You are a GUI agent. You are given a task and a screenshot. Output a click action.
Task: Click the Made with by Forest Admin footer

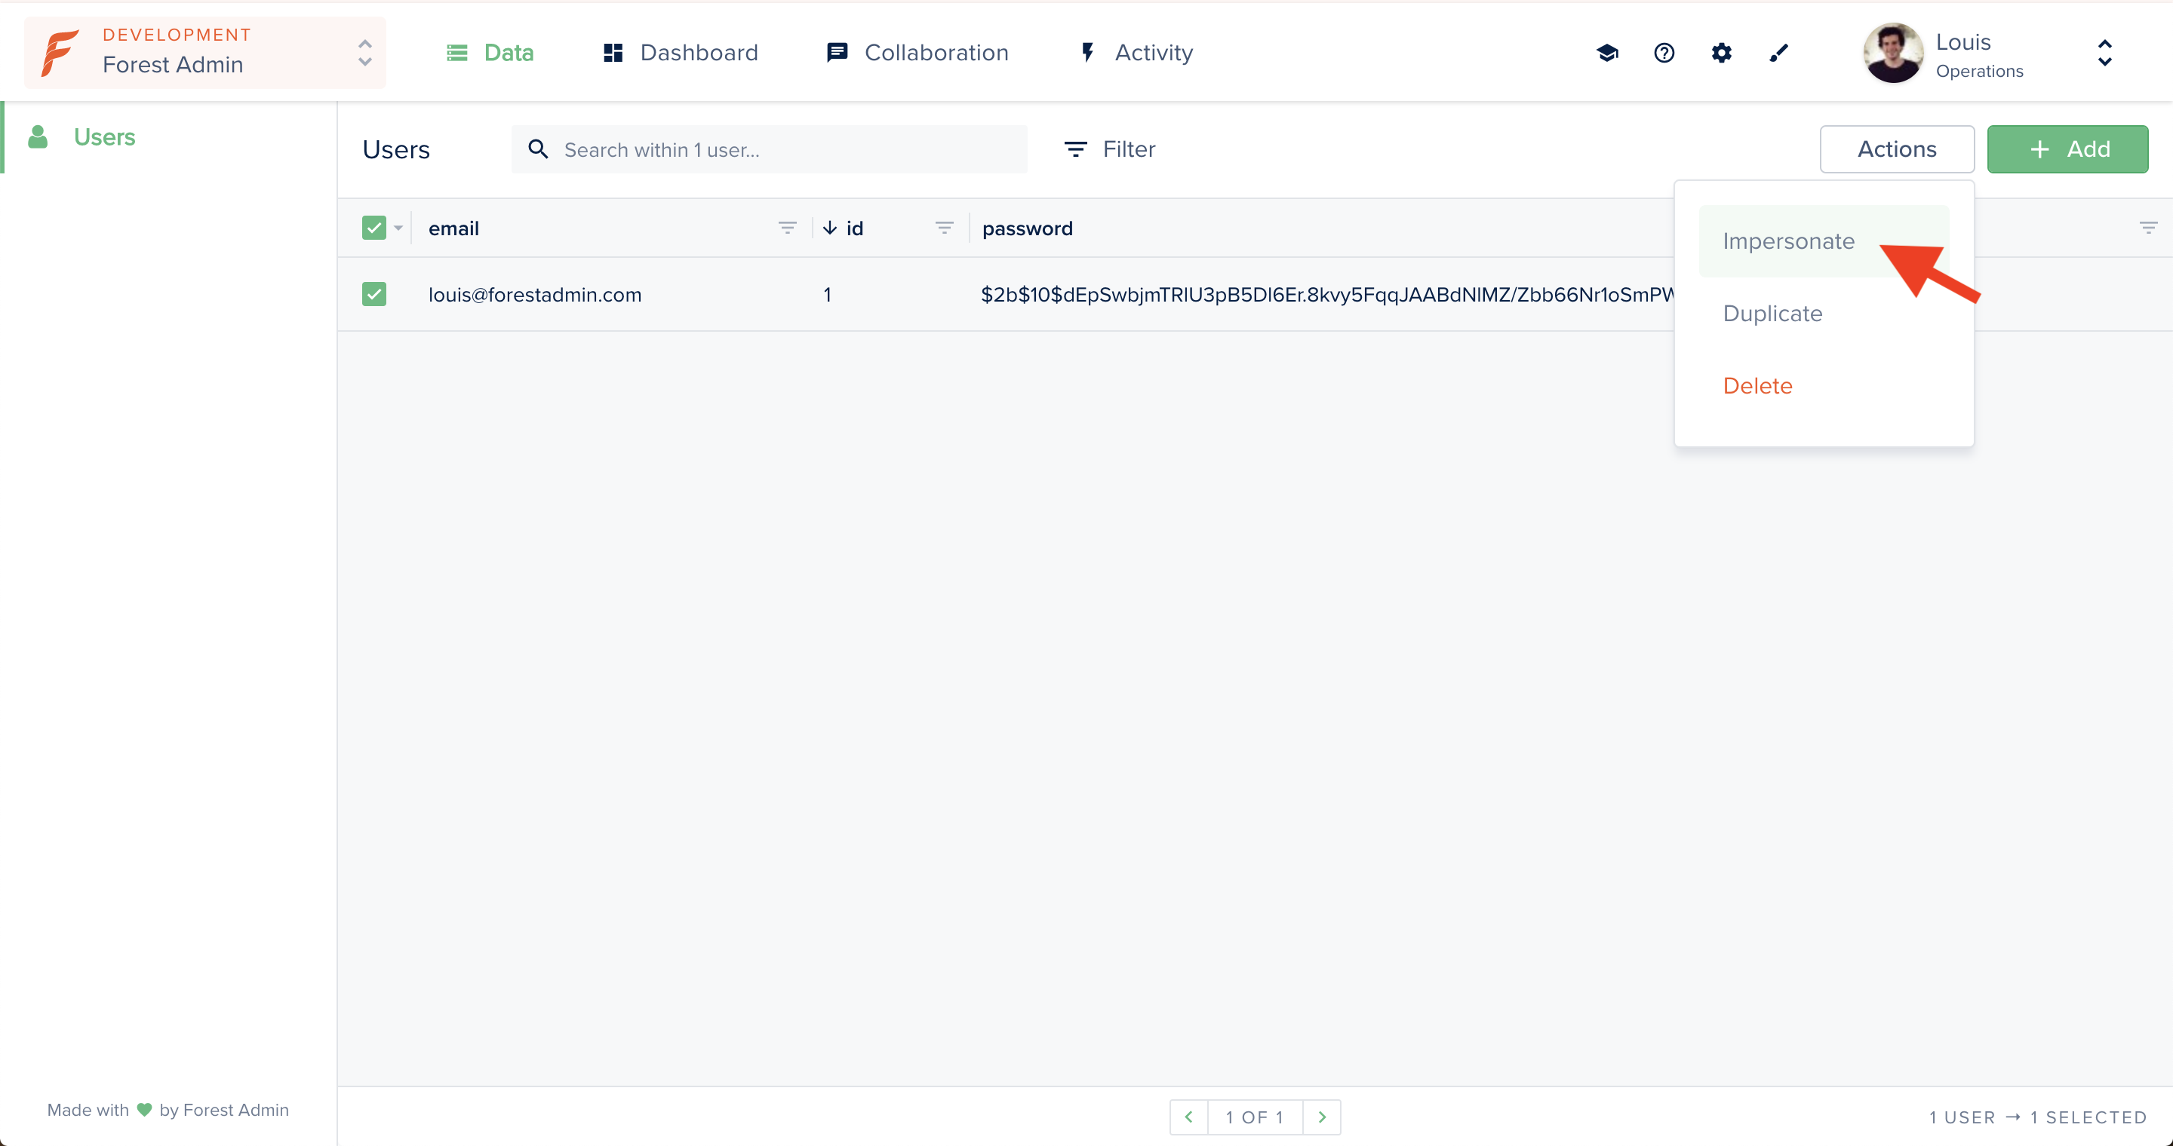pyautogui.click(x=168, y=1110)
